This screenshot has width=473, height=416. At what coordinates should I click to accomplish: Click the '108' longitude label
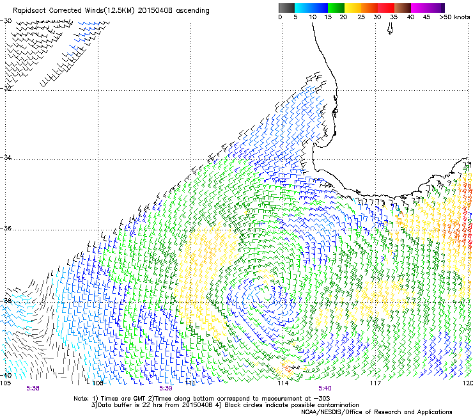(x=98, y=383)
